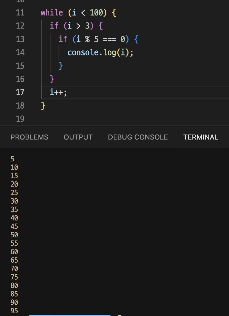Click terminal output line '5'
The image size is (229, 316).
(x=12, y=159)
